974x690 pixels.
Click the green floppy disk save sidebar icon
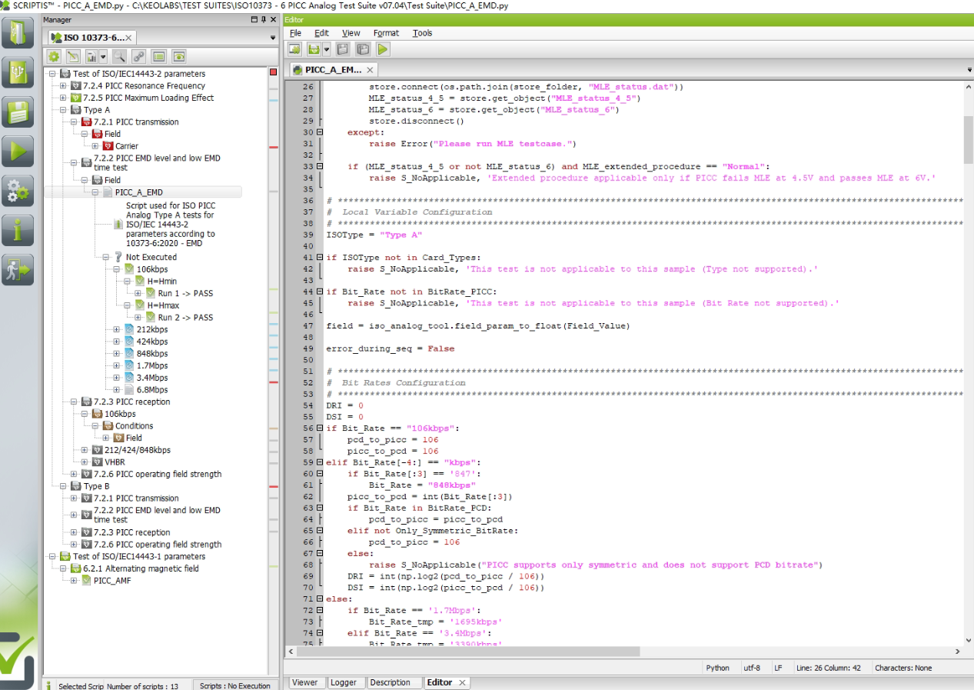pyautogui.click(x=18, y=112)
